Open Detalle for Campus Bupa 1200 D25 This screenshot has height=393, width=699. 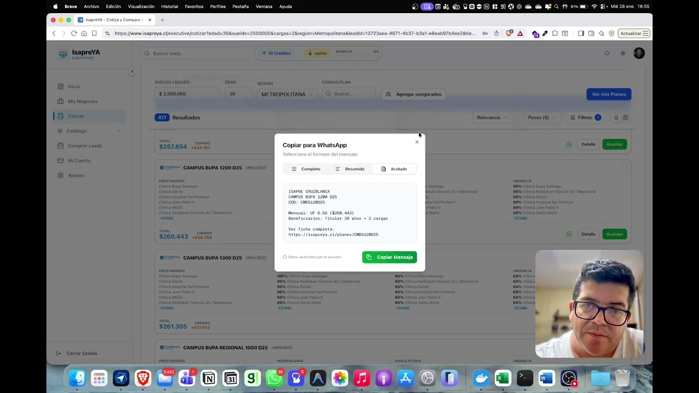click(x=588, y=234)
